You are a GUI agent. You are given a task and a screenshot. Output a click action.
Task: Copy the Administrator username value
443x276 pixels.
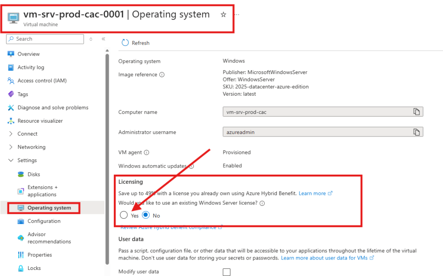pyautogui.click(x=417, y=132)
